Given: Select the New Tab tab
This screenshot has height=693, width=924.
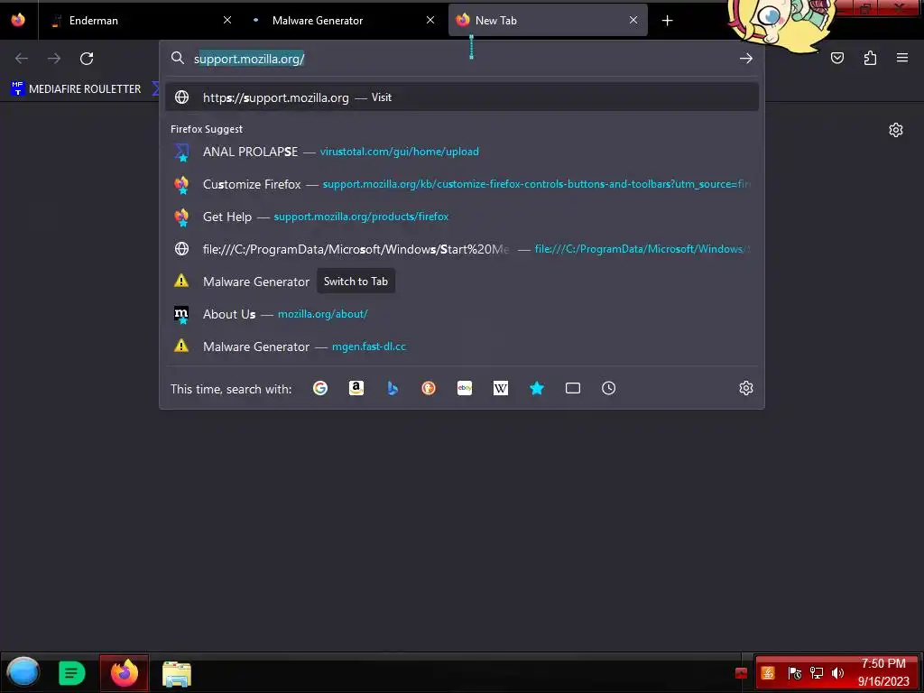Looking at the screenshot, I should point(548,20).
